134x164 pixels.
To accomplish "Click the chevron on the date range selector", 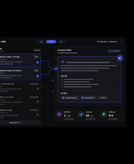I will (x=121, y=42).
